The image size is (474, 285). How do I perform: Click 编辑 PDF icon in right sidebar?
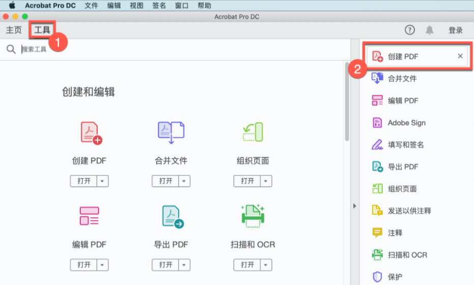[377, 100]
